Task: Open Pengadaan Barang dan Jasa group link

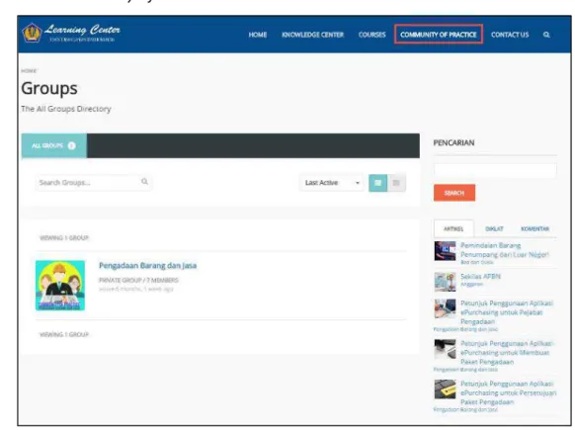Action: pos(148,265)
